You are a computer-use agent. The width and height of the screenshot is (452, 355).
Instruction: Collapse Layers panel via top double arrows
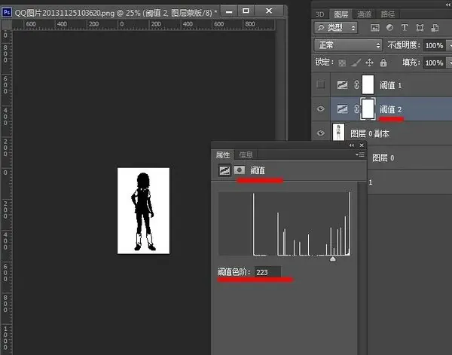click(448, 5)
